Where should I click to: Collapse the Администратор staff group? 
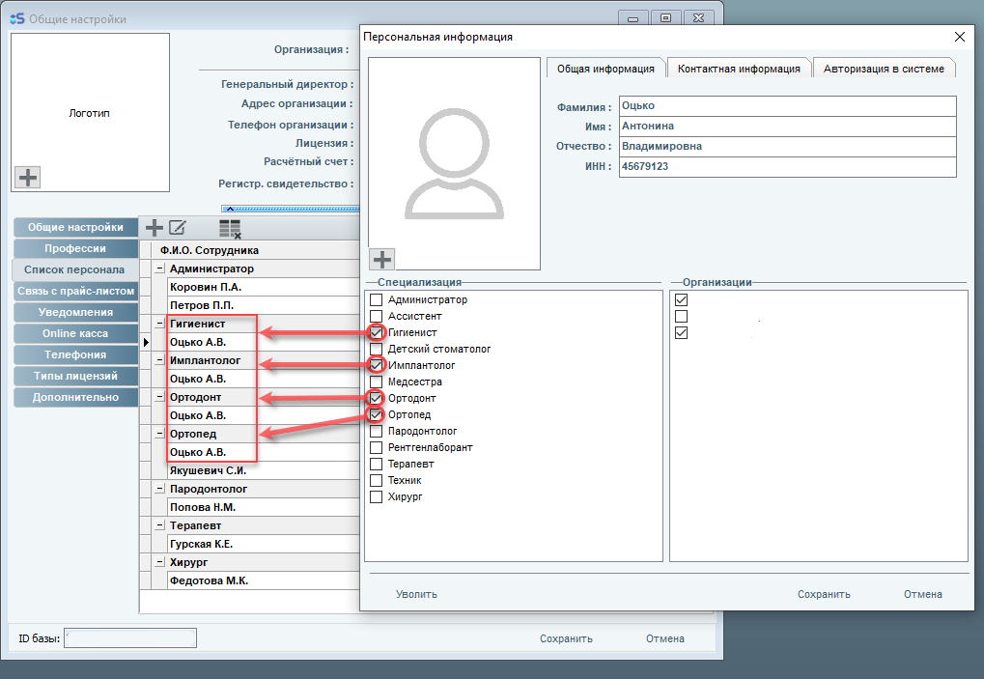coord(159,269)
